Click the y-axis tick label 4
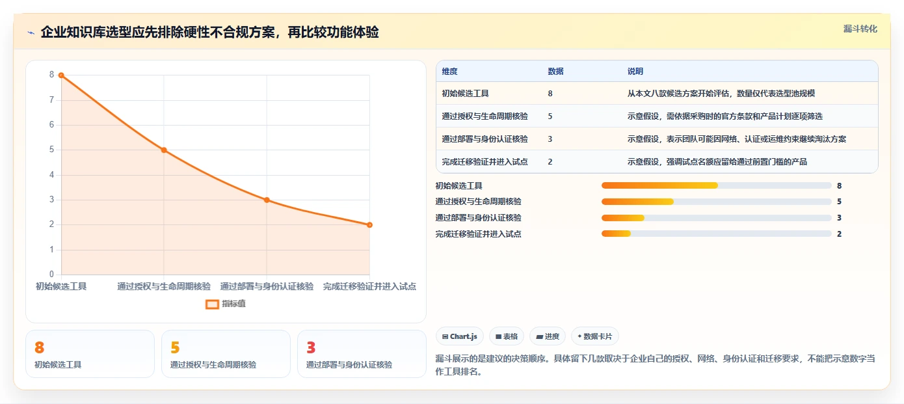Viewport: 904px width, 404px height. pyautogui.click(x=52, y=175)
